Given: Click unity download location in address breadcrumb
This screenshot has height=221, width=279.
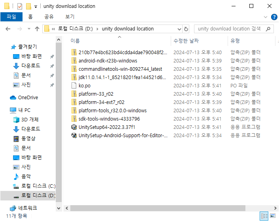Looking at the screenshot, I should (x=128, y=28).
